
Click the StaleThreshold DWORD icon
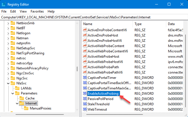[85, 104]
